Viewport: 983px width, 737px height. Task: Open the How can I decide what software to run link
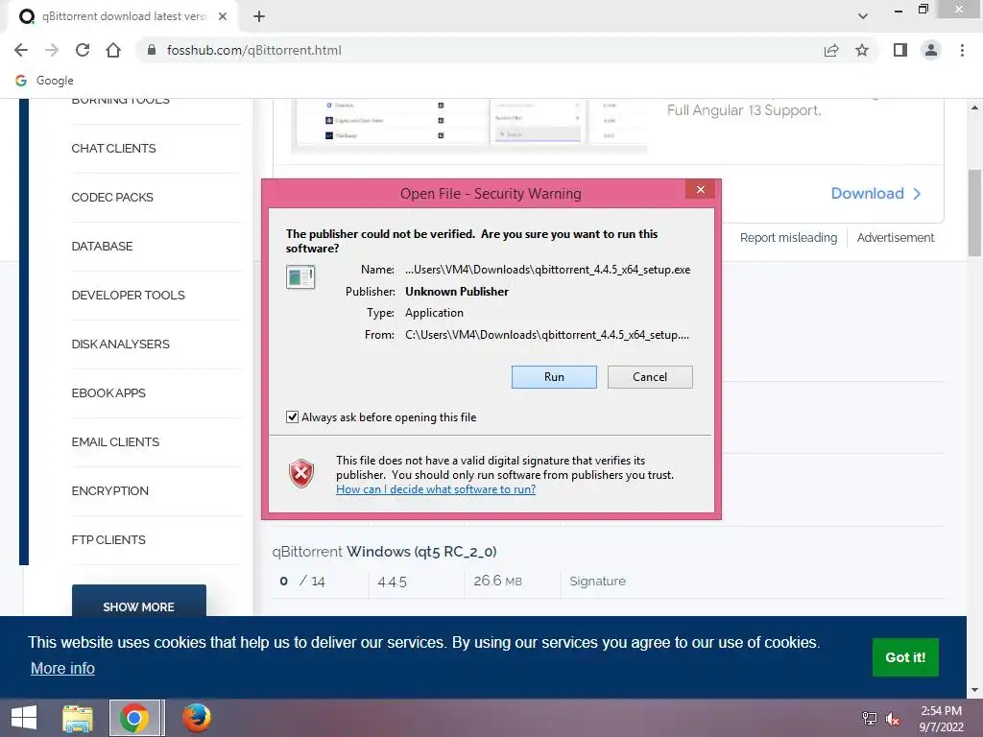(436, 488)
